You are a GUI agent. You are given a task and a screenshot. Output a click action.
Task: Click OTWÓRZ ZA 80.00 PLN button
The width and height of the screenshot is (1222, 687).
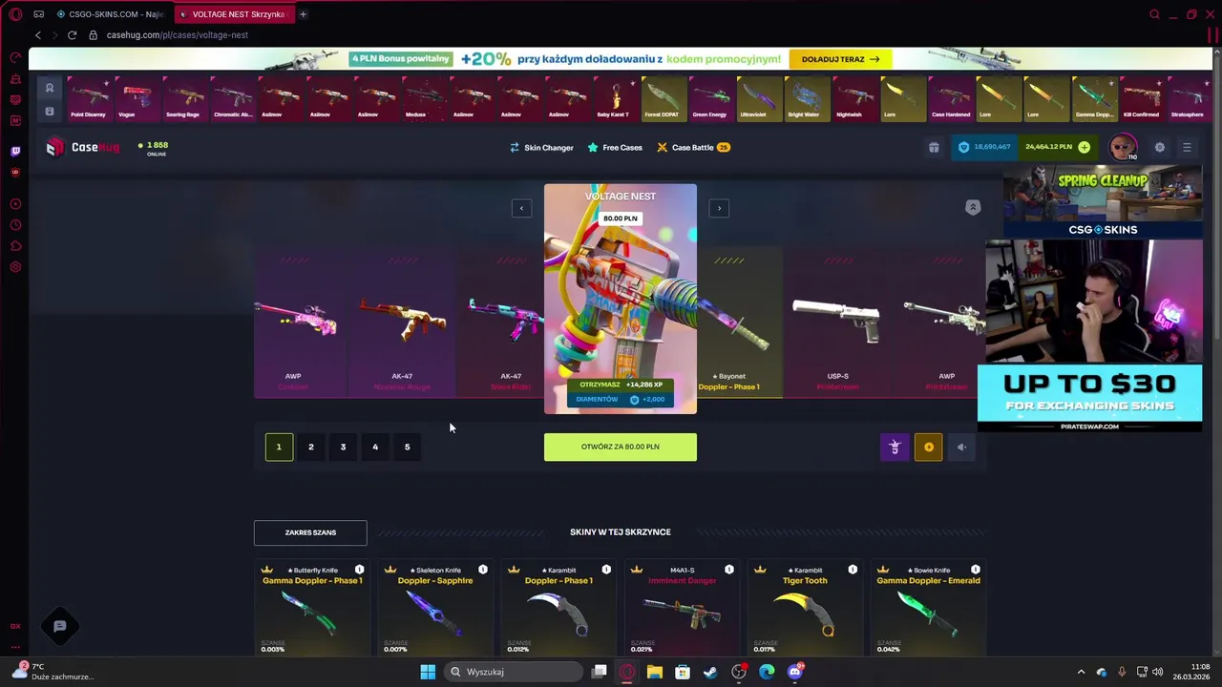621,447
